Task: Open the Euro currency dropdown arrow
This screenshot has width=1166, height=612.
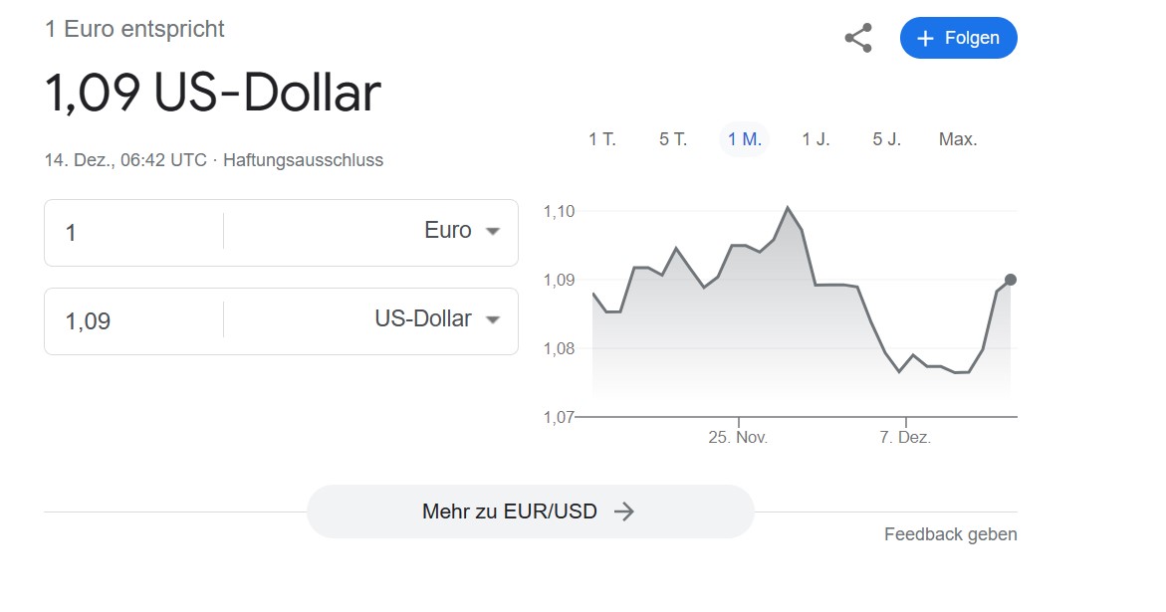Action: pos(492,231)
